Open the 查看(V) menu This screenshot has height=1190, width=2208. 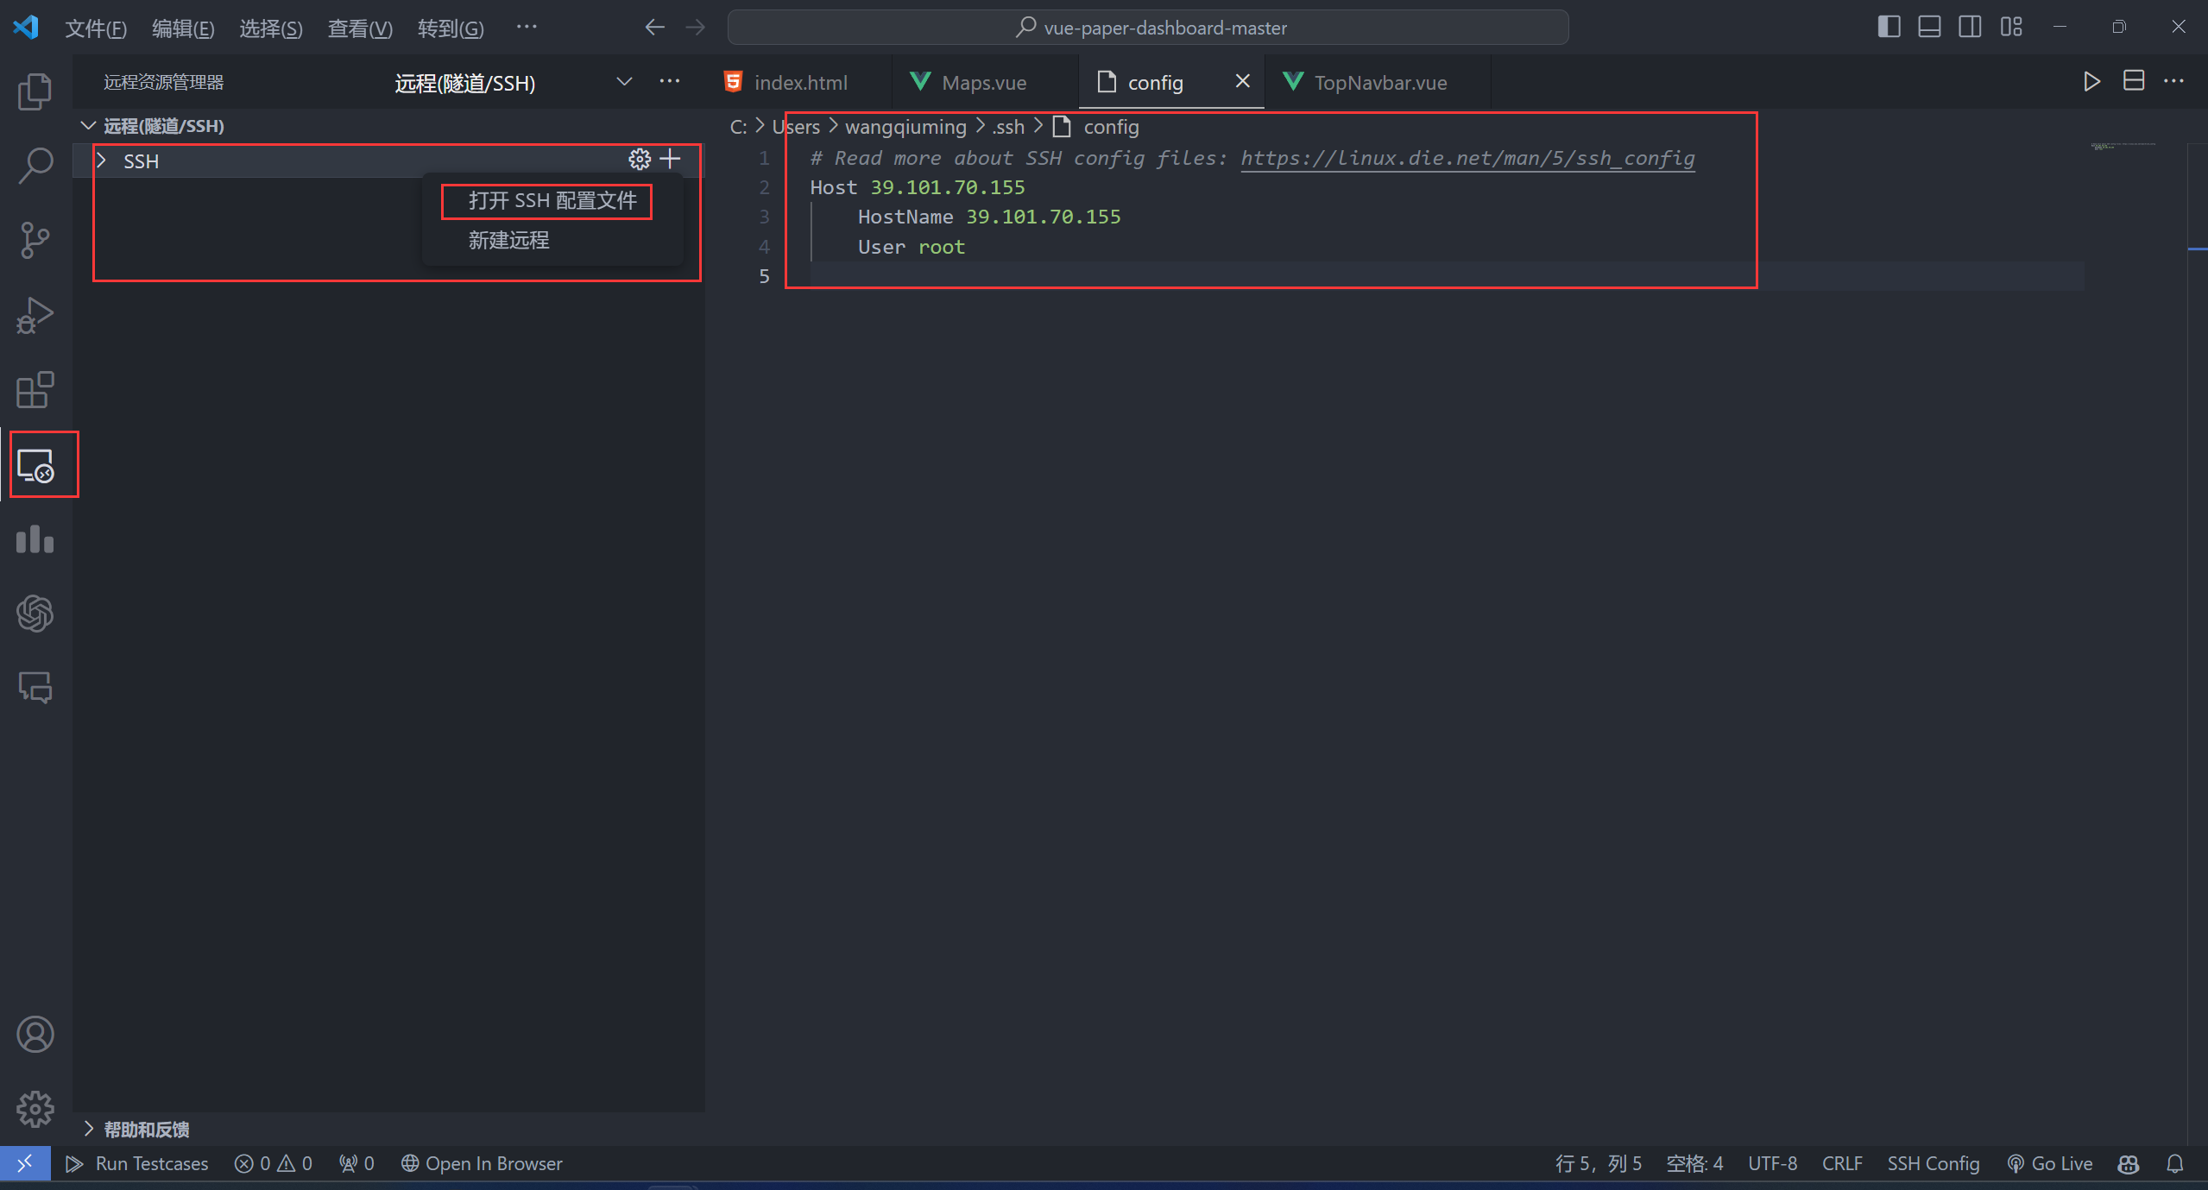pyautogui.click(x=360, y=28)
